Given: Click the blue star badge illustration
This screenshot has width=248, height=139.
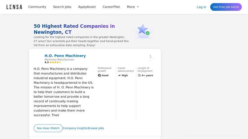Looking at the screenshot, I should pos(144,32).
